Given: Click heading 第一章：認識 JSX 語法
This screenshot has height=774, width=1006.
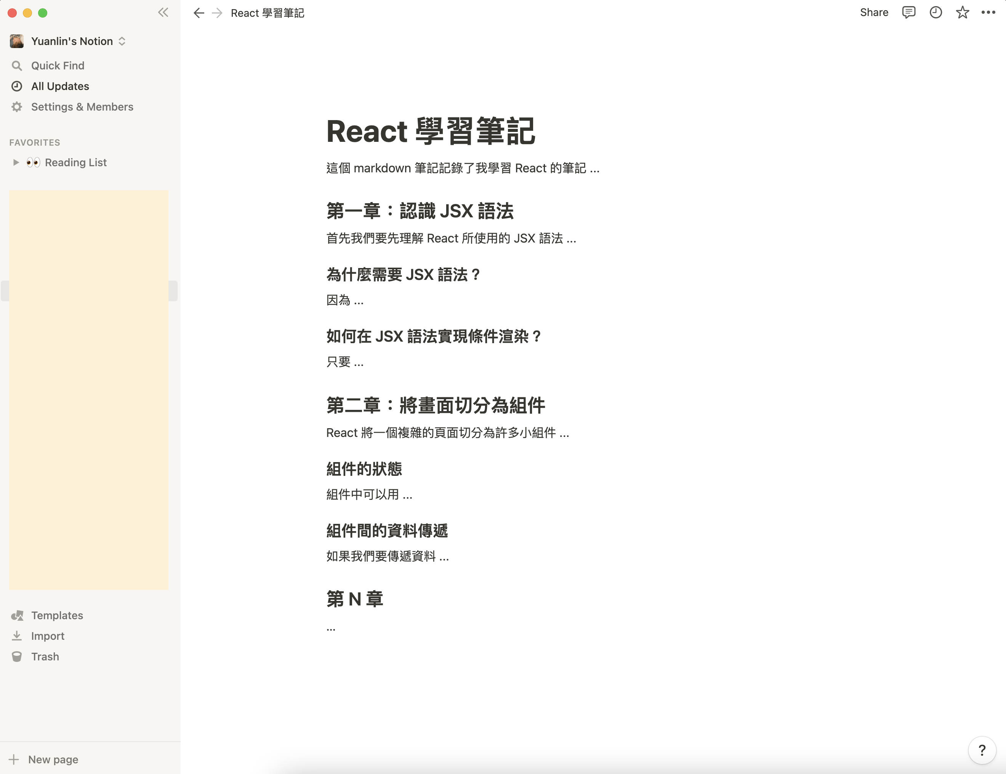Looking at the screenshot, I should (420, 211).
